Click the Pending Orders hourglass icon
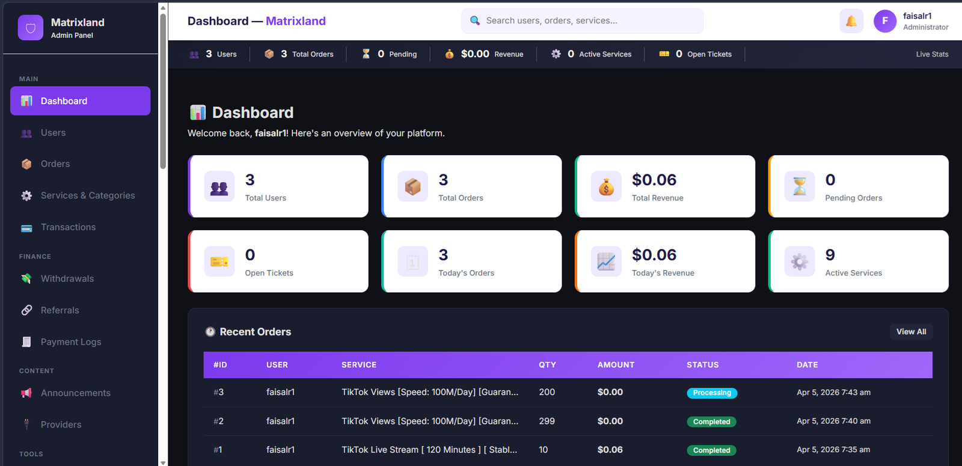This screenshot has width=962, height=466. tap(799, 187)
